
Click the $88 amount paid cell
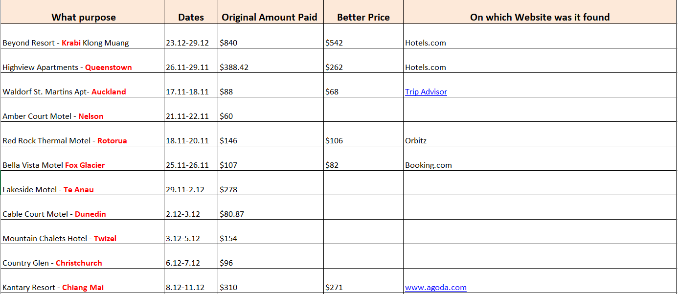click(271, 86)
